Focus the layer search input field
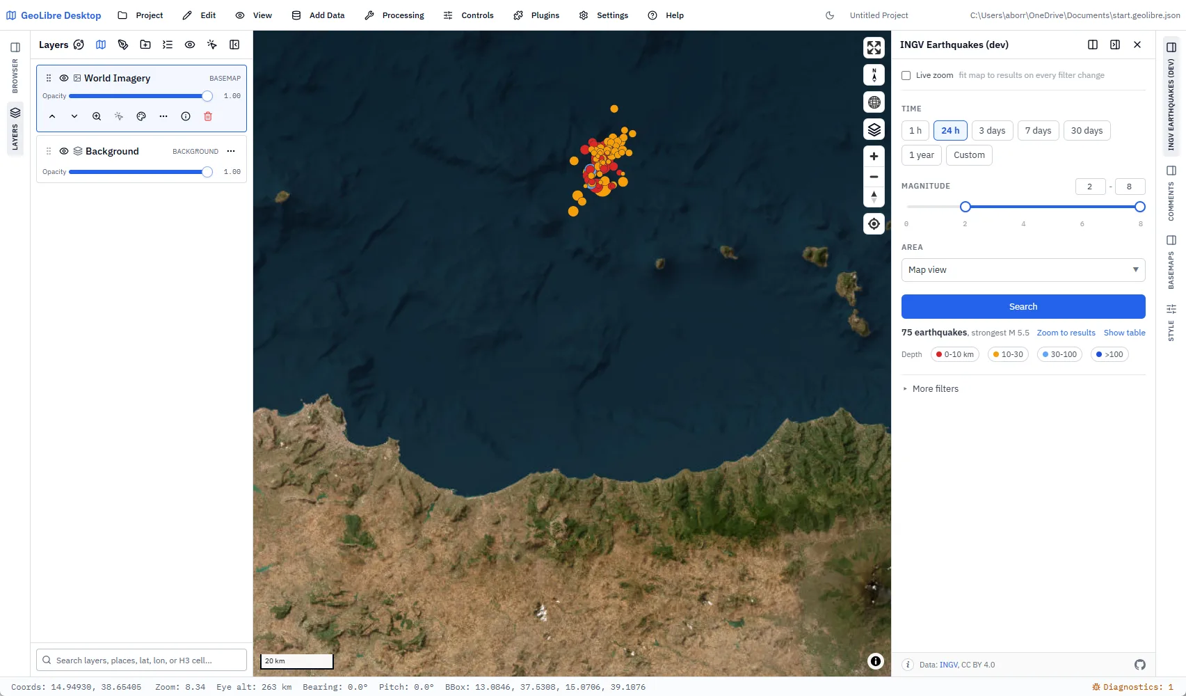Viewport: 1186px width, 696px height. tap(141, 660)
